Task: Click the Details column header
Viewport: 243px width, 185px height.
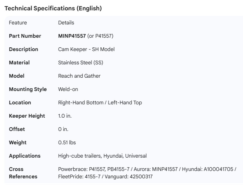Action: coord(66,23)
